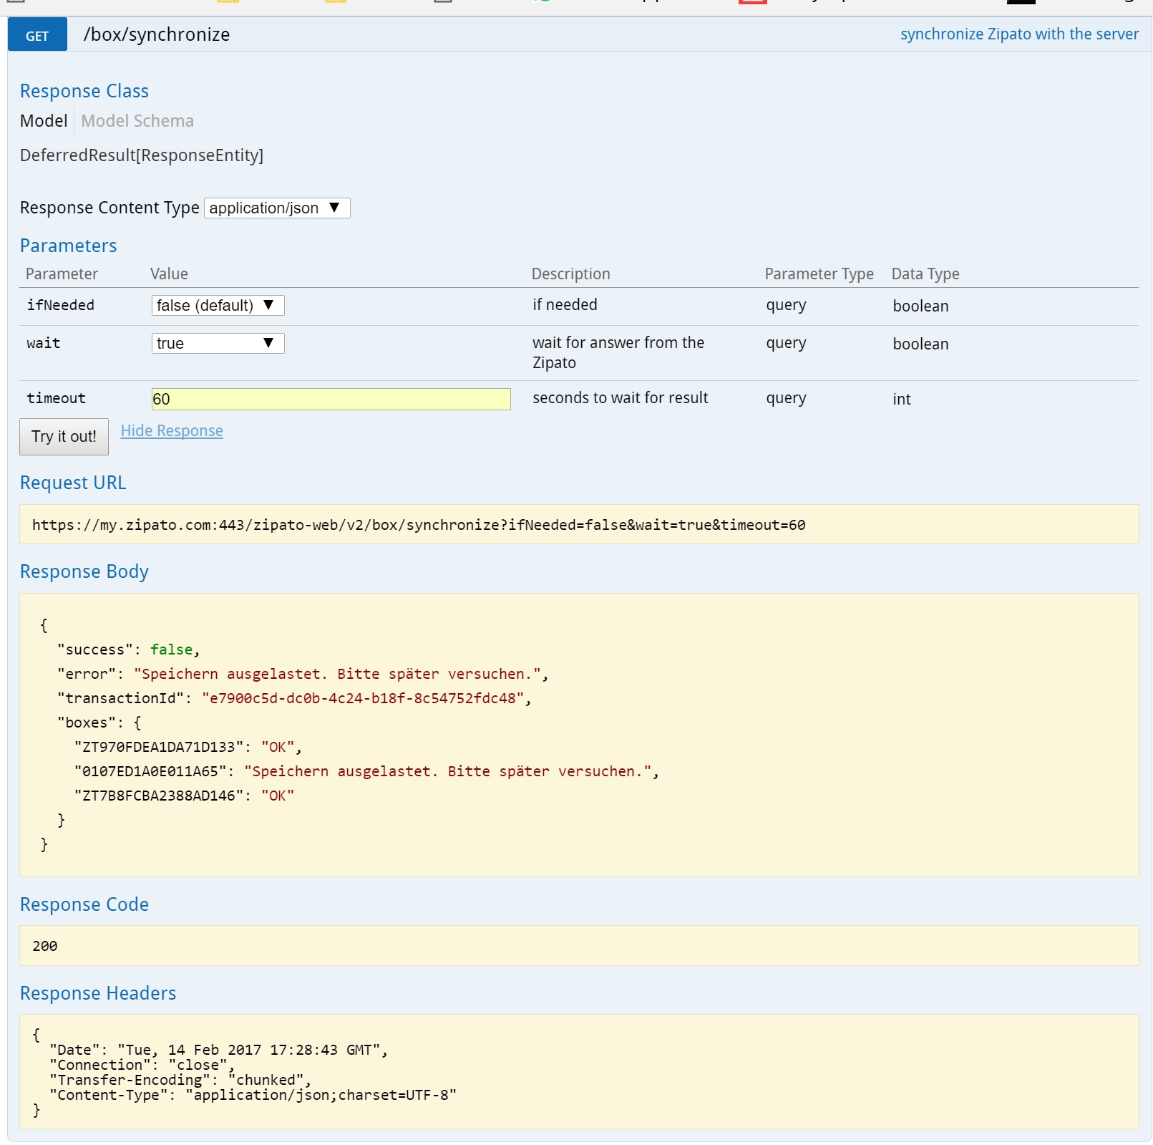Click the Response Class heading
Image resolution: width=1153 pixels, height=1145 pixels.
tap(84, 91)
